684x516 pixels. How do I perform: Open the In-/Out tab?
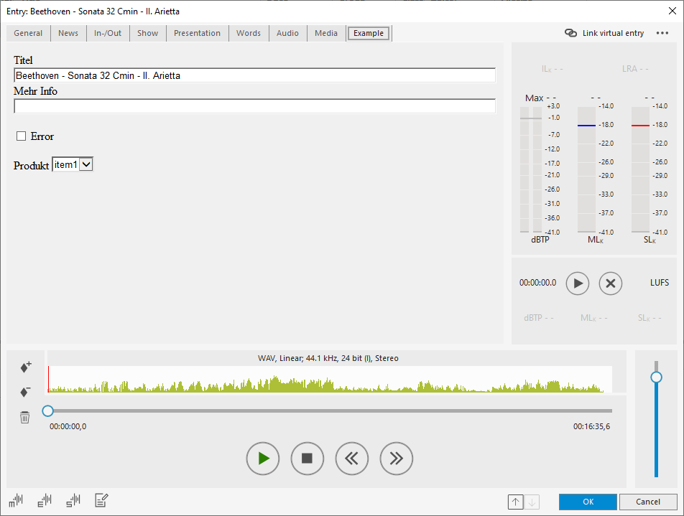(x=108, y=33)
